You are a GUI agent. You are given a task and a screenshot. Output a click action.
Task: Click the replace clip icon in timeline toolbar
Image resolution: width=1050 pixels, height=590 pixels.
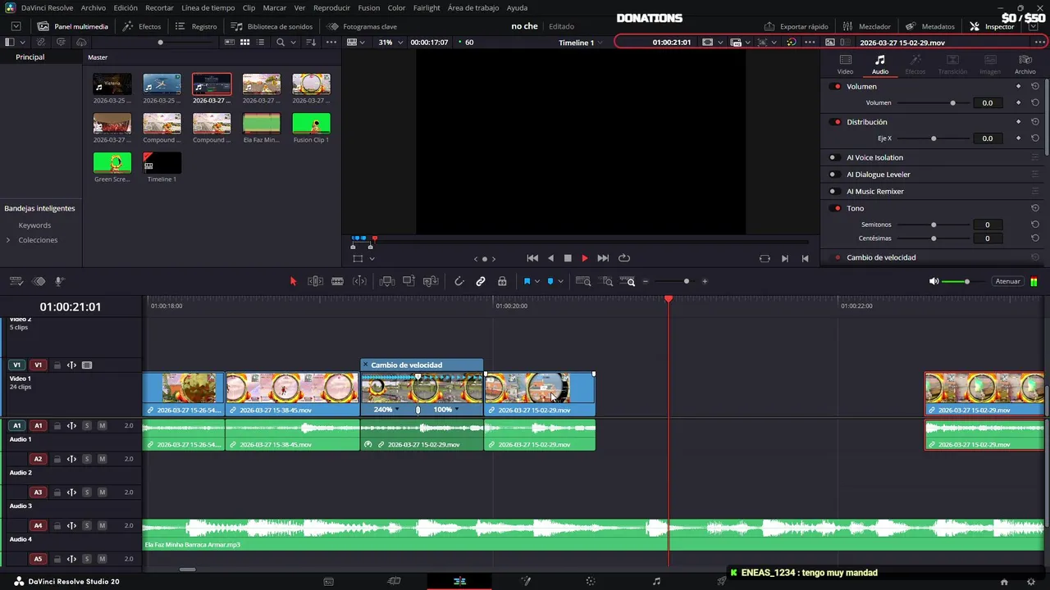pyautogui.click(x=431, y=281)
